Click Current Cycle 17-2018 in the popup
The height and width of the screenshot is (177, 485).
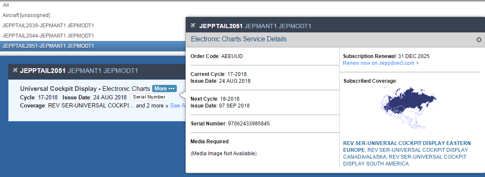(x=218, y=74)
